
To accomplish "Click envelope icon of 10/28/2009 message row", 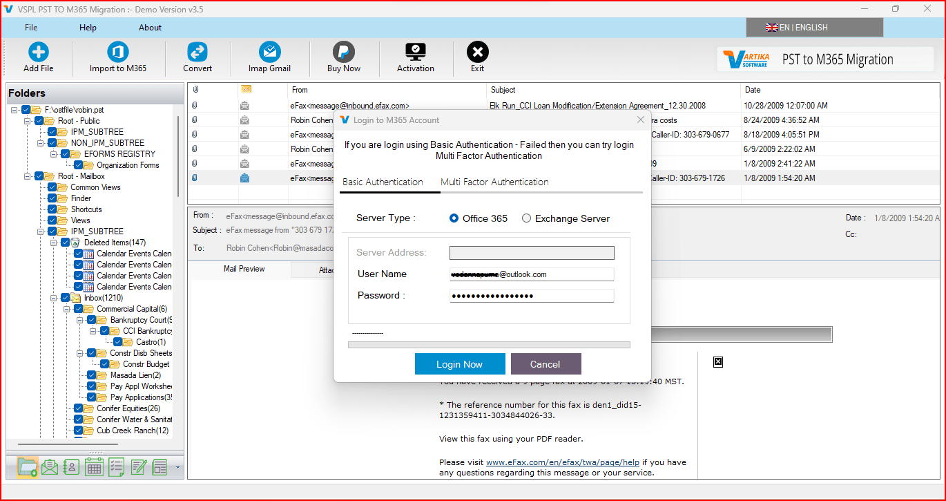I will (x=244, y=106).
